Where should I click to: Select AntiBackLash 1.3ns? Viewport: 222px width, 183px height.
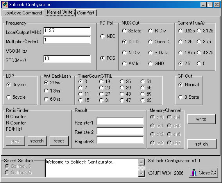tap(52, 91)
